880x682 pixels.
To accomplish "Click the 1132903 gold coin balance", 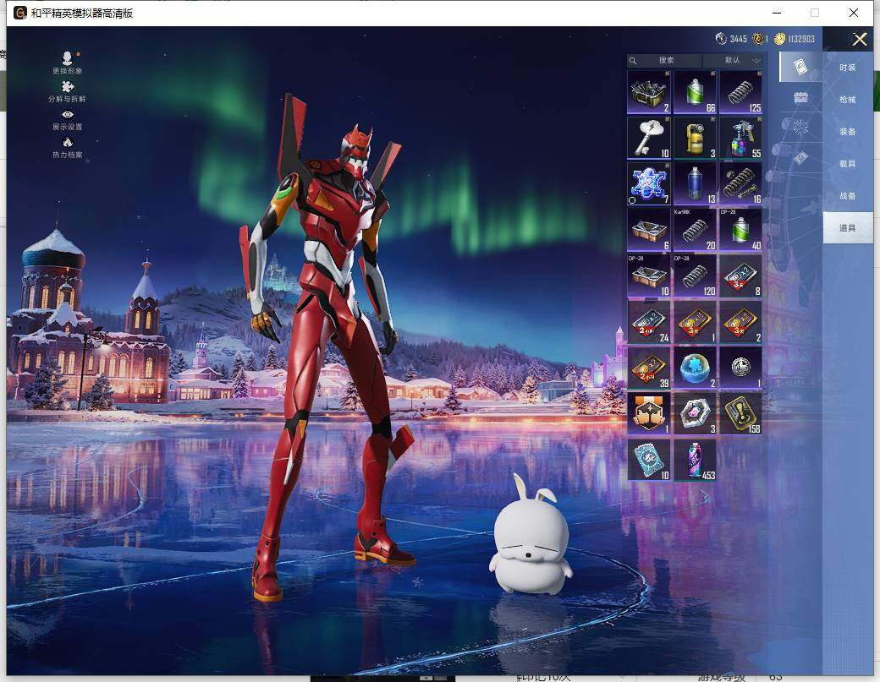I will [x=795, y=39].
